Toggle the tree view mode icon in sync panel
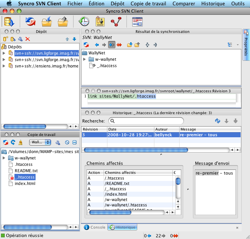The width and height of the screenshot is (250, 239). pos(230,45)
